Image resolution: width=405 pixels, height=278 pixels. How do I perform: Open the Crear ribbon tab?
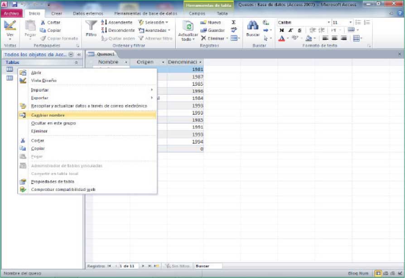57,14
